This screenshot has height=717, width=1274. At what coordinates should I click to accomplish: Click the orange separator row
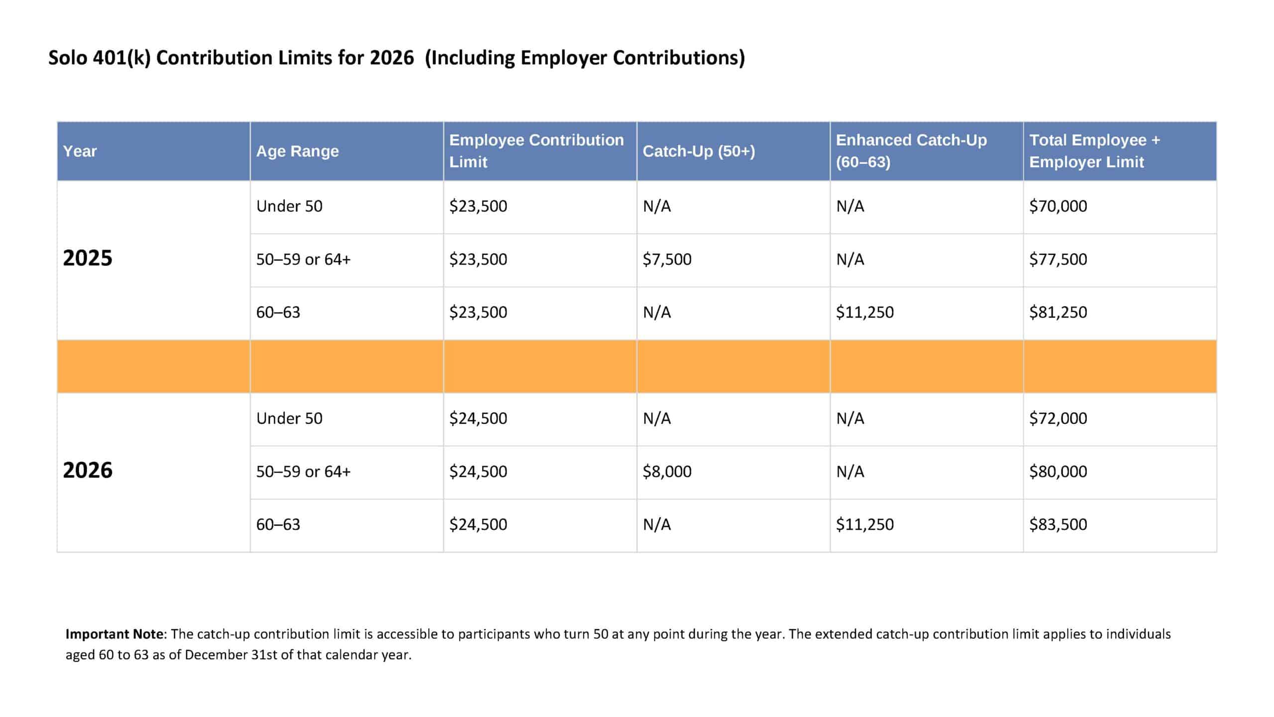pos(637,366)
